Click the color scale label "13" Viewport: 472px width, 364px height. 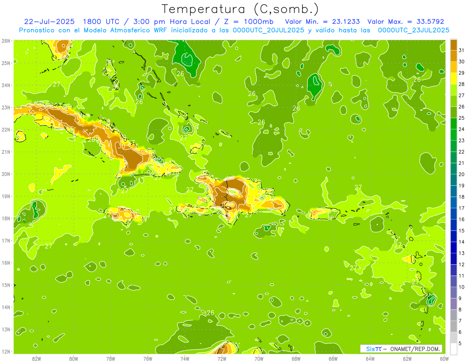(x=461, y=253)
